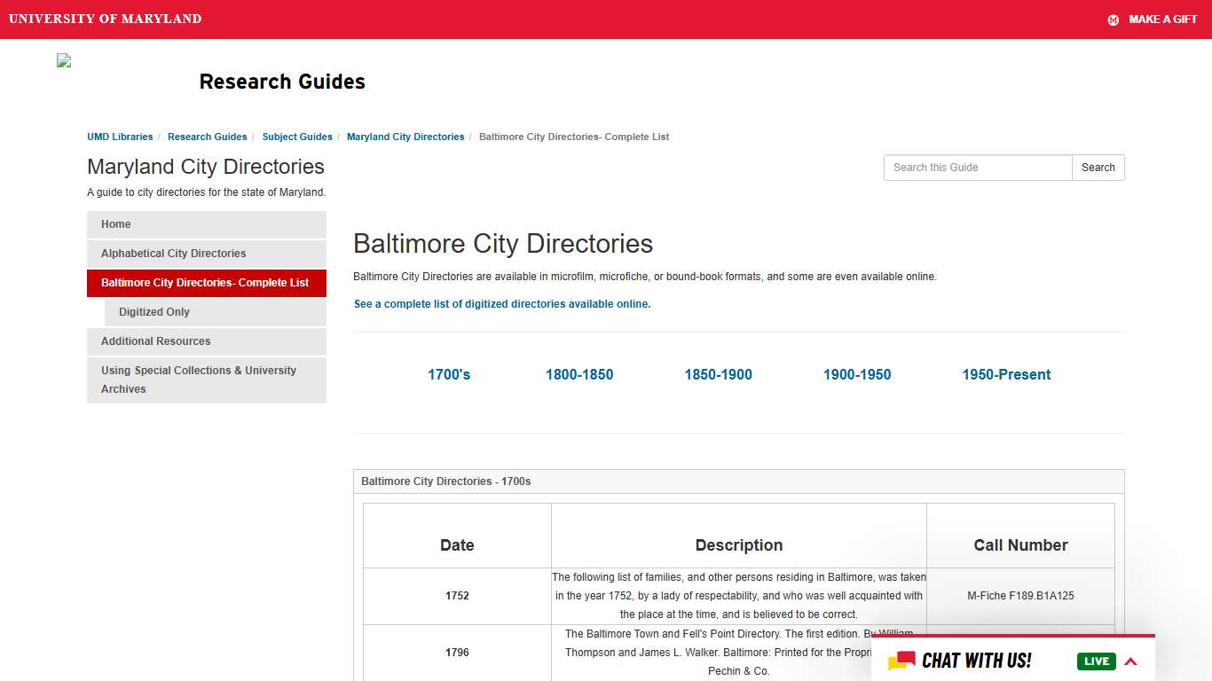Jump to the 1700's section anchor
This screenshot has height=681, width=1212.
tap(449, 374)
